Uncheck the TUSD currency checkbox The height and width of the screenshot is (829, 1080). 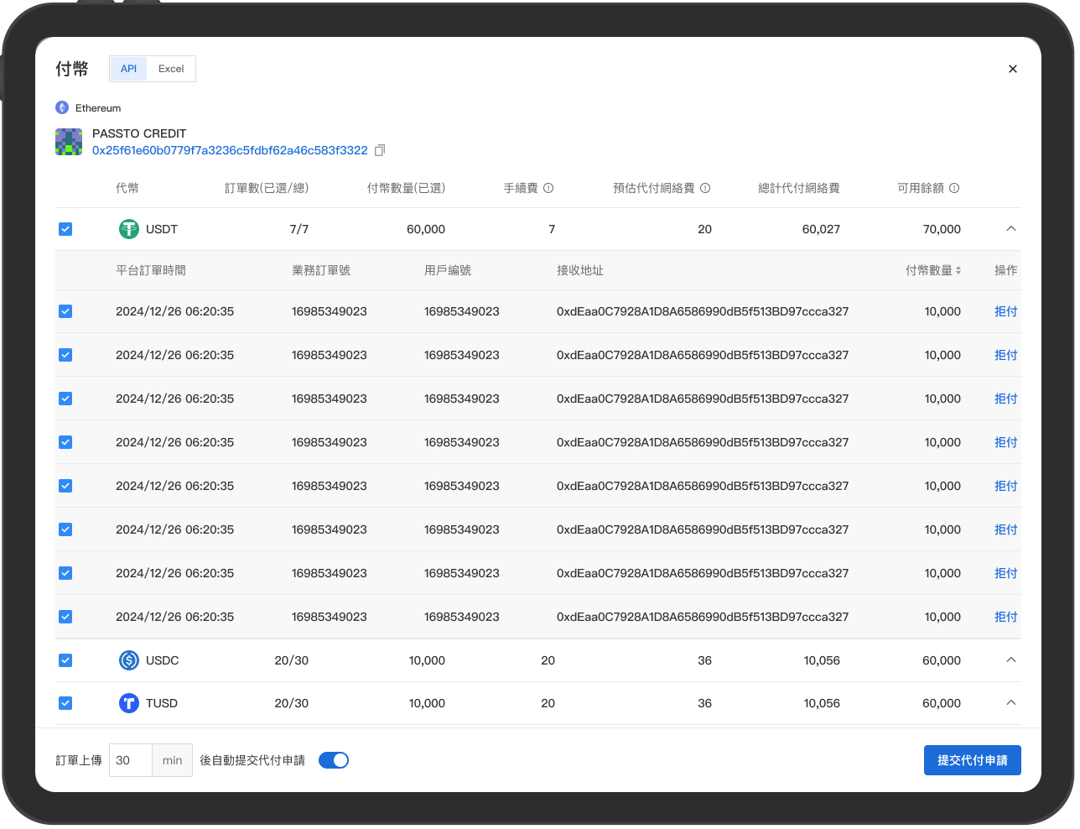[x=65, y=703]
